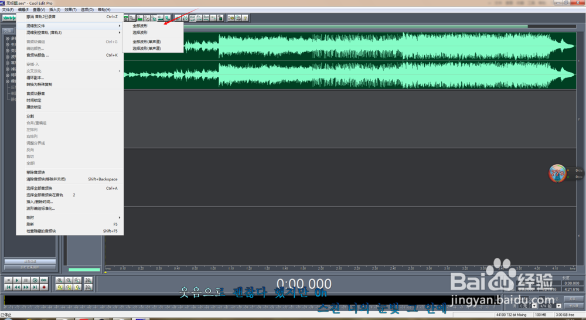This screenshot has width=586, height=320.
Task: Choose 全部波形(单声道) in the submenu
Action: (x=153, y=42)
